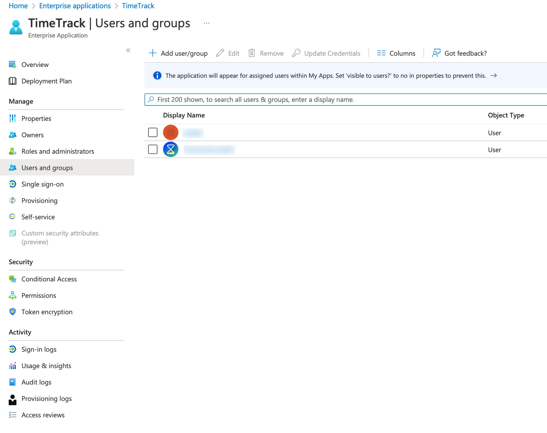The height and width of the screenshot is (433, 547).
Task: Click the TimeTrack enterprise application avatar icon
Action: (x=16, y=27)
